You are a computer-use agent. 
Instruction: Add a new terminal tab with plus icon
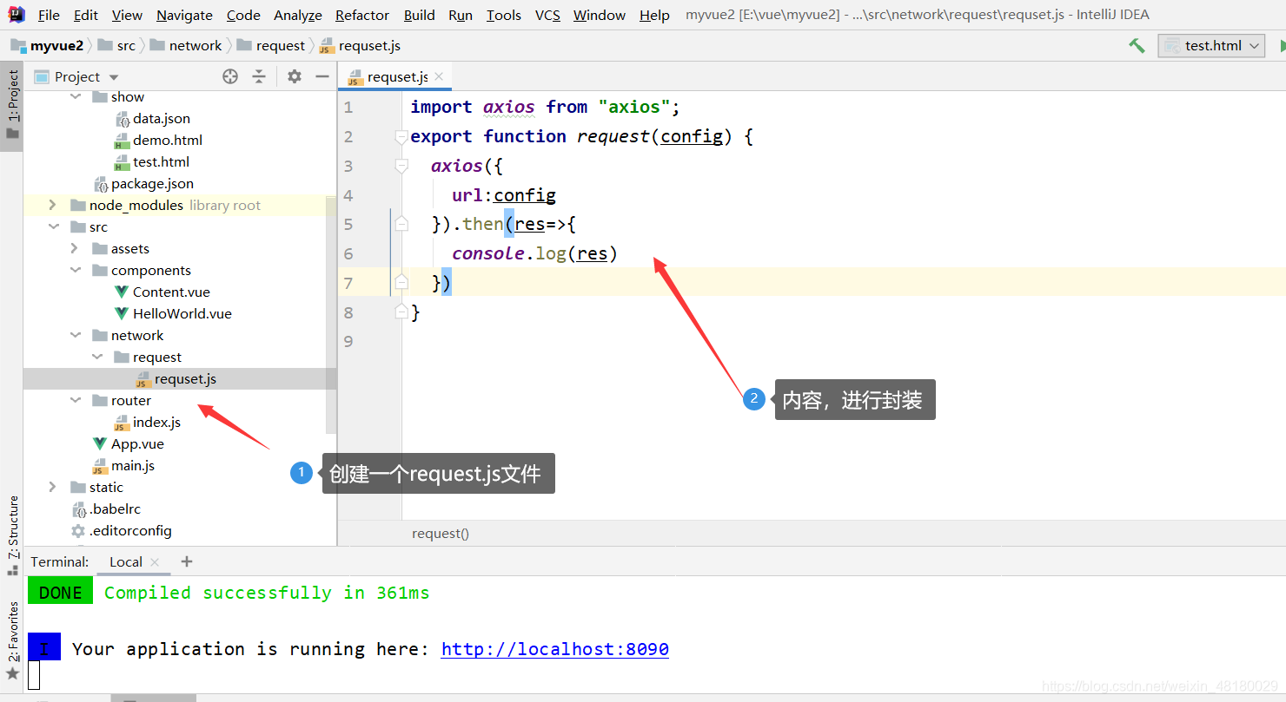(x=186, y=561)
